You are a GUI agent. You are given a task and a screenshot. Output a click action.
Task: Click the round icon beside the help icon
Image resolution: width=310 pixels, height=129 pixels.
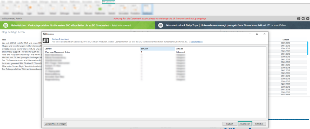303,19
